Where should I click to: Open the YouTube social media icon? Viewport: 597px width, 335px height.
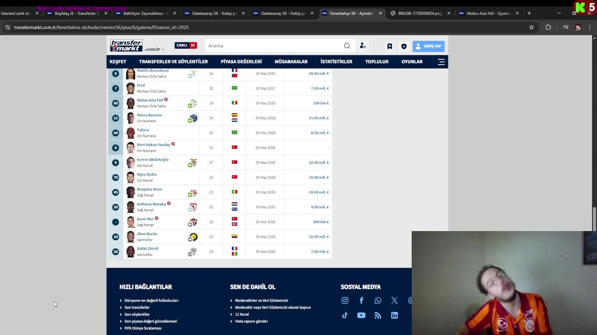[x=361, y=315]
